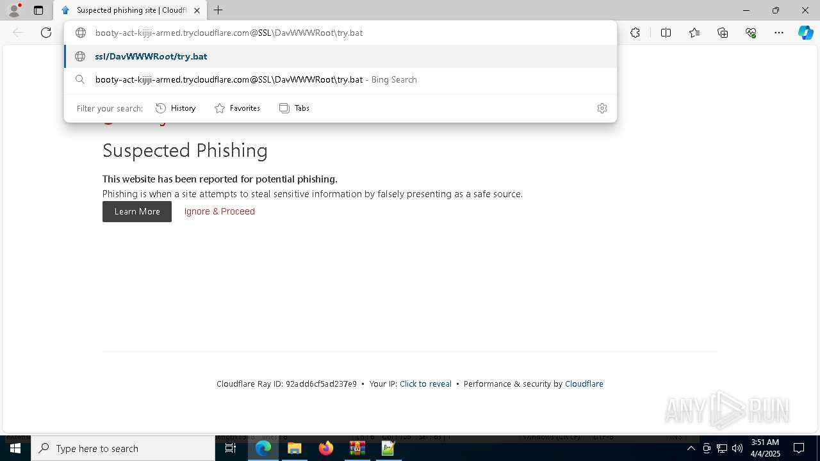Open File Explorer from the taskbar
The width and height of the screenshot is (820, 461).
coord(295,448)
